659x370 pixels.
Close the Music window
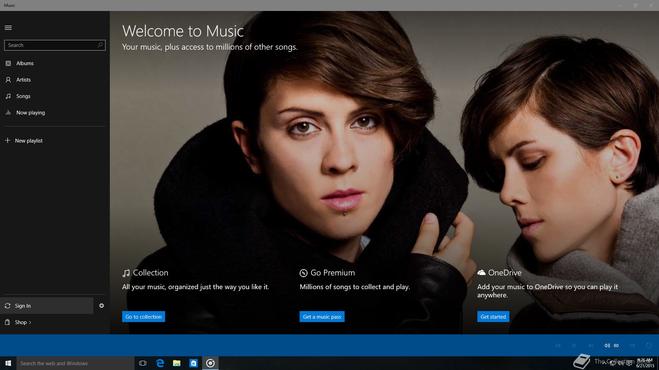pyautogui.click(x=651, y=5)
